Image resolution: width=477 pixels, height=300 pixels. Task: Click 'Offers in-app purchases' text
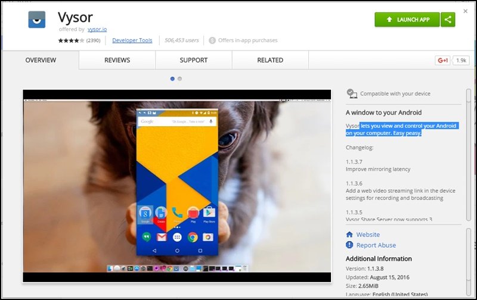point(247,40)
